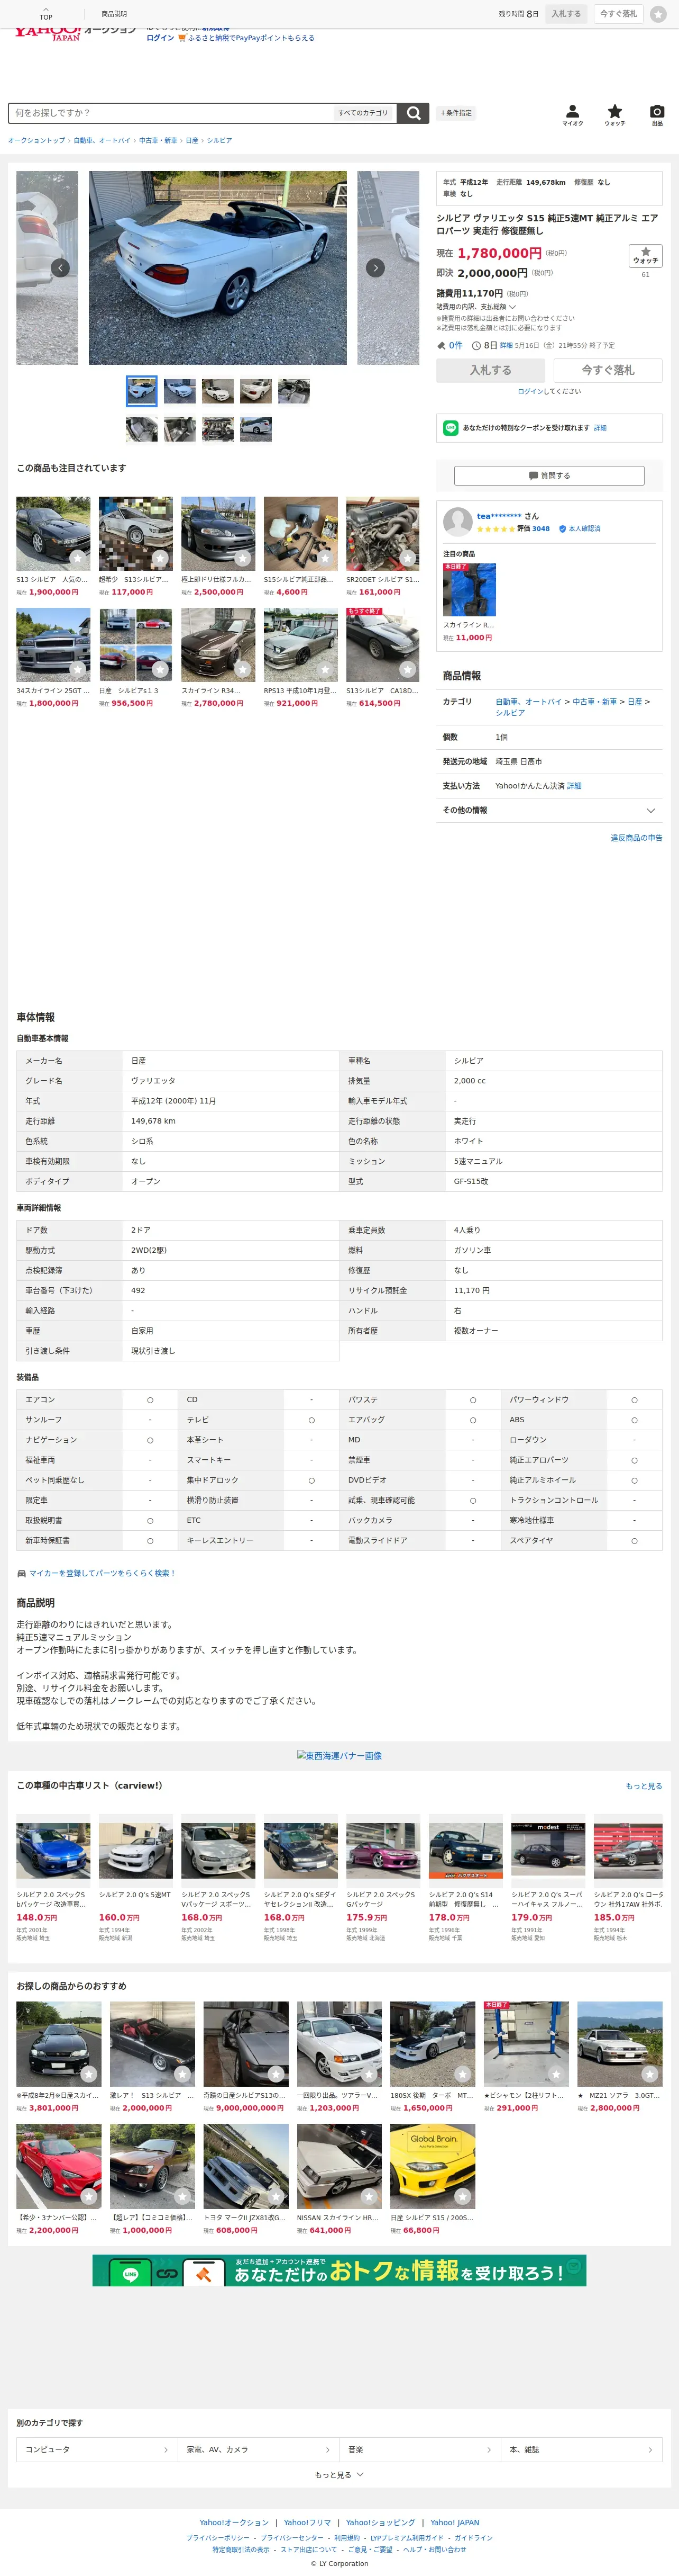The width and height of the screenshot is (679, 2576).
Task: Click the 本人確認済 verified badge
Action: click(580, 529)
